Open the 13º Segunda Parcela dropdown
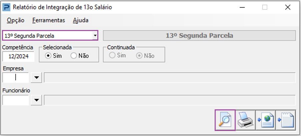Image resolution: width=301 pixels, height=136 pixels. click(95, 35)
